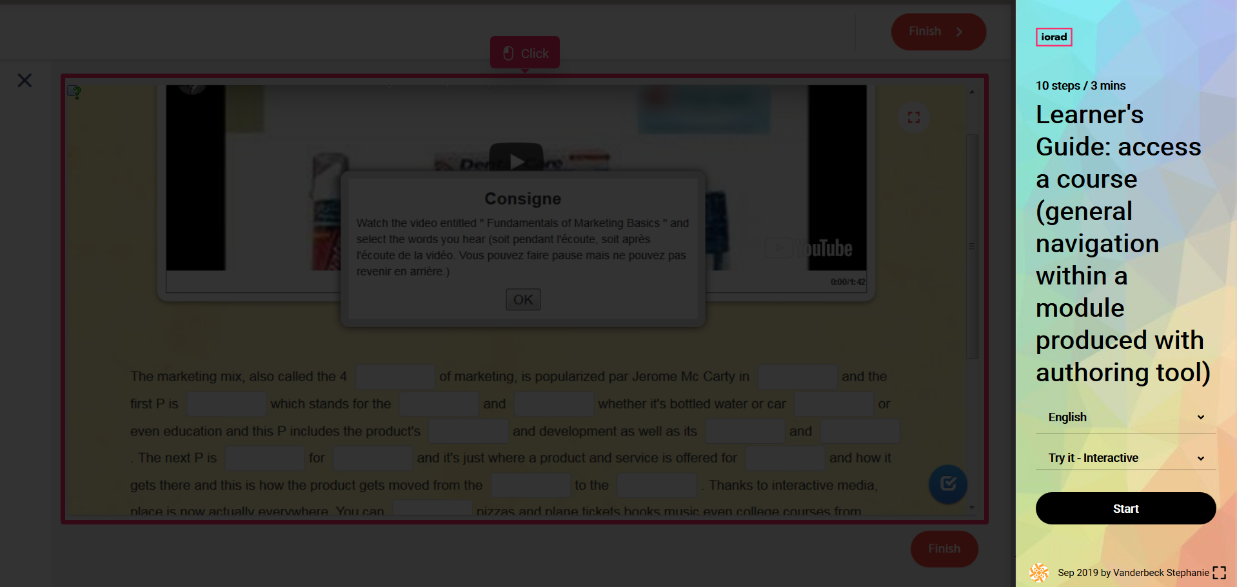Click OK in the Consigne dialog

coord(522,299)
